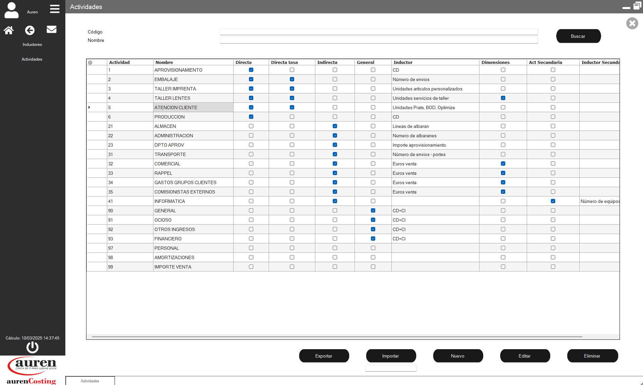The width and height of the screenshot is (643, 385).
Task: Click the back arrow icon
Action: coord(30,30)
